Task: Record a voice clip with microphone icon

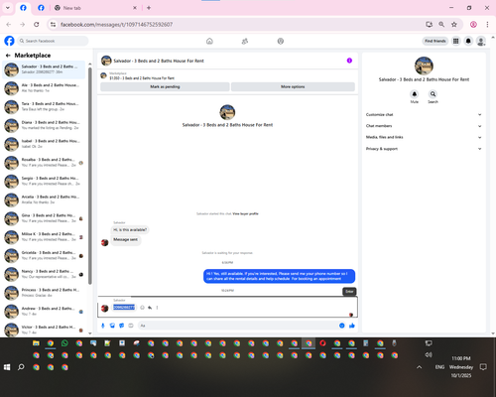Action: pyautogui.click(x=103, y=326)
